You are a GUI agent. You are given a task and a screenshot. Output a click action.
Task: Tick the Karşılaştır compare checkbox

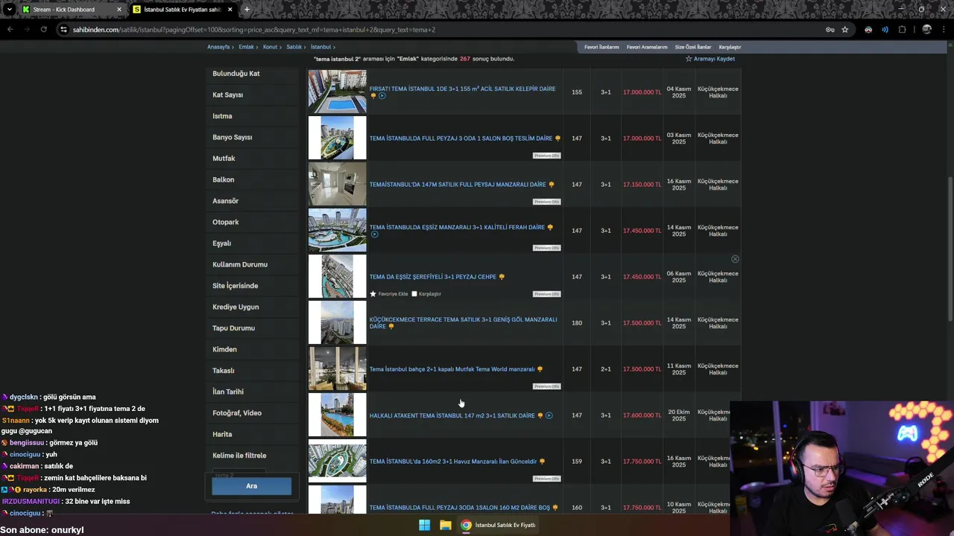(x=414, y=294)
